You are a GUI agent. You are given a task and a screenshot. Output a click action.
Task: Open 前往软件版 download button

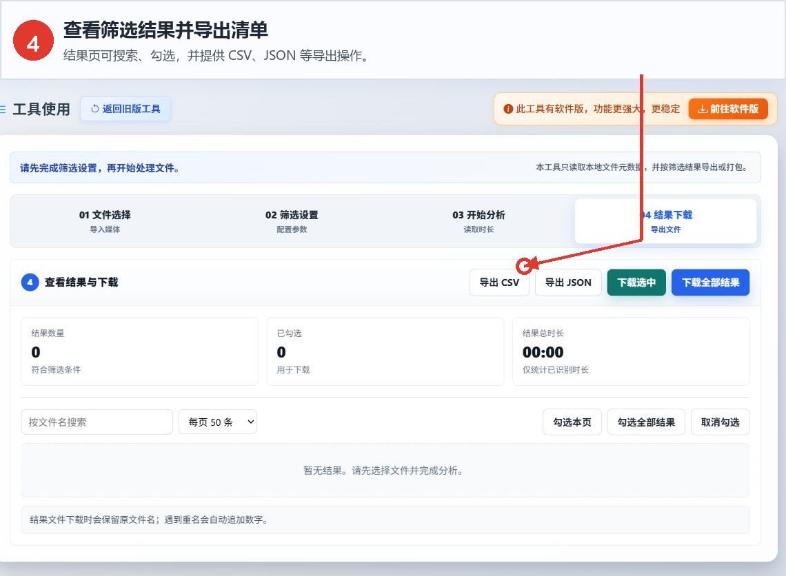tap(728, 109)
